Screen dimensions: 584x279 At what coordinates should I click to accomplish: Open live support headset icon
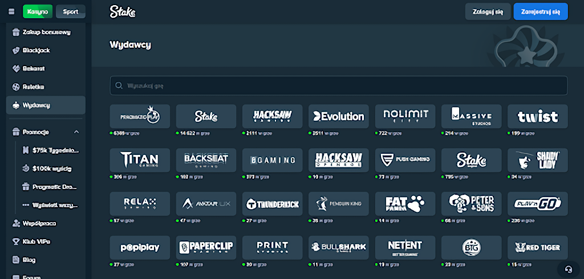coord(567,268)
